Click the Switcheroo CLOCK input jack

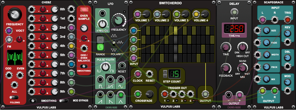pos(137,74)
